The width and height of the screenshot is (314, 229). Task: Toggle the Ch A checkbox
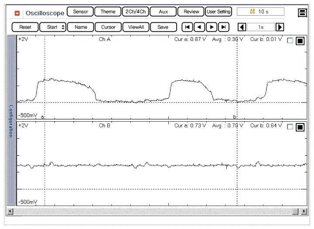click(290, 41)
